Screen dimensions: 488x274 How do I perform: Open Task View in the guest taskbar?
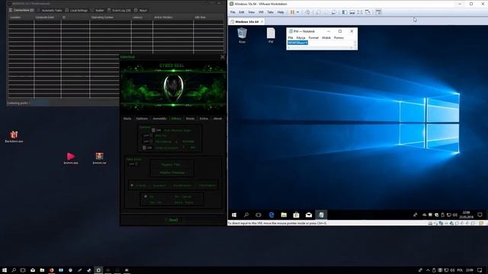[258, 215]
